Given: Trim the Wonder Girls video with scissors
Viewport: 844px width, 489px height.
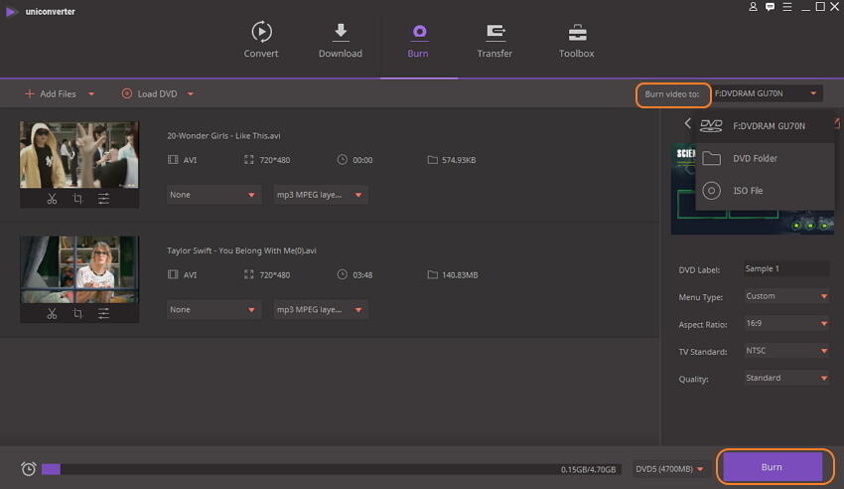Looking at the screenshot, I should tap(52, 199).
